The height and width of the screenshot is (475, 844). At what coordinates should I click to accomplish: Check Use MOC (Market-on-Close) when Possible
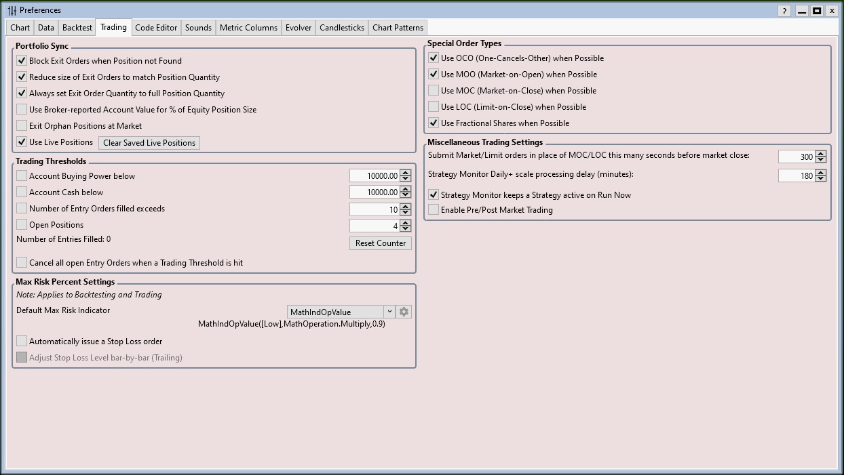tap(434, 91)
